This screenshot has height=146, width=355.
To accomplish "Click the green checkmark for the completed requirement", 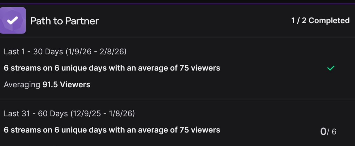I will (331, 68).
